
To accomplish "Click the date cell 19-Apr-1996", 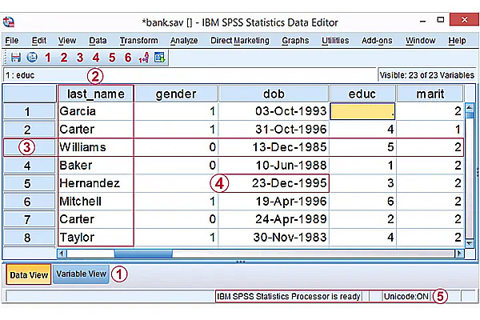I will pyautogui.click(x=274, y=201).
